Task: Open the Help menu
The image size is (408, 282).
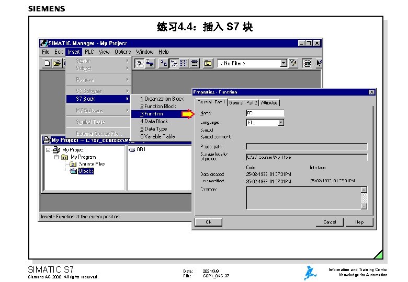Action: click(164, 52)
